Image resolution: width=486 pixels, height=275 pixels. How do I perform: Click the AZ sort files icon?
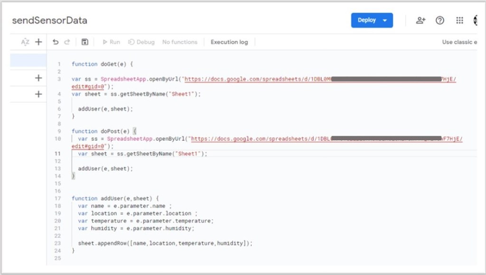pos(25,42)
